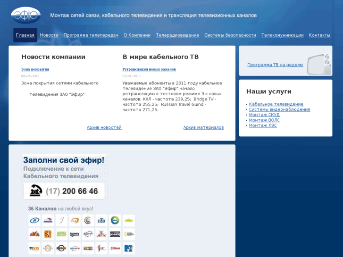Open Программа ТВ на неделю link
The image size is (343, 257).
[275, 65]
